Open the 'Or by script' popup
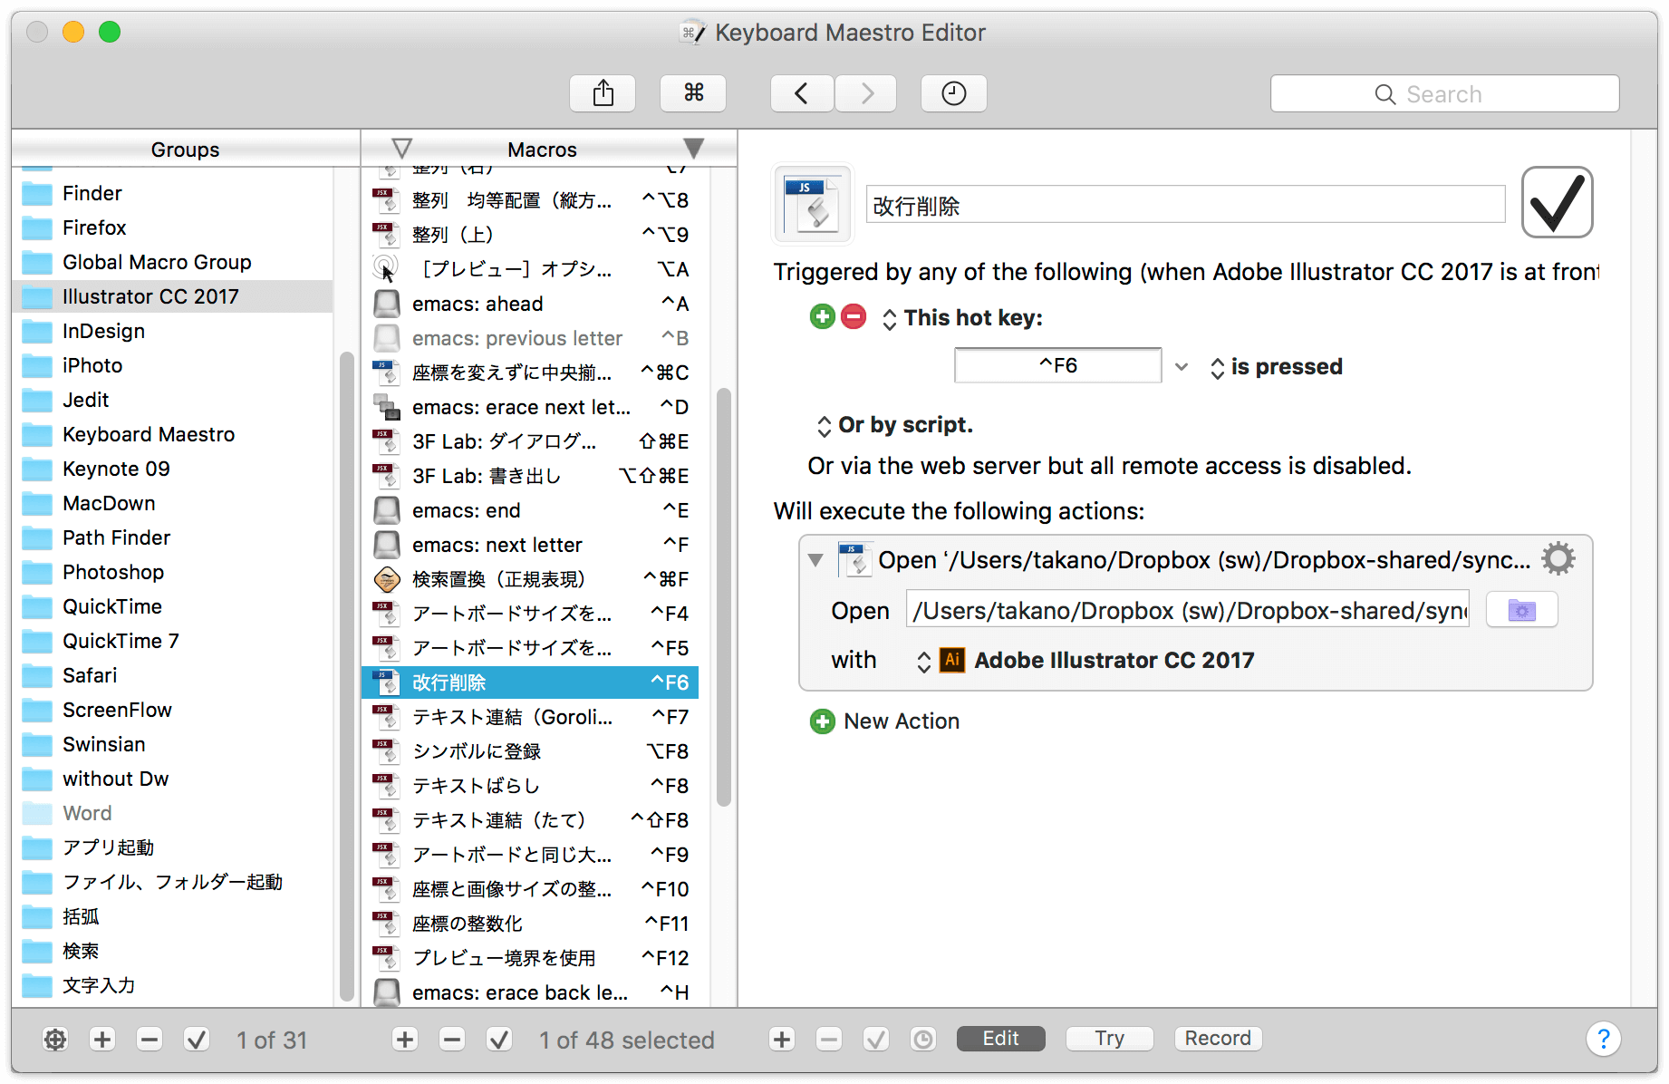Viewport: 1669px width, 1084px height. [x=895, y=425]
